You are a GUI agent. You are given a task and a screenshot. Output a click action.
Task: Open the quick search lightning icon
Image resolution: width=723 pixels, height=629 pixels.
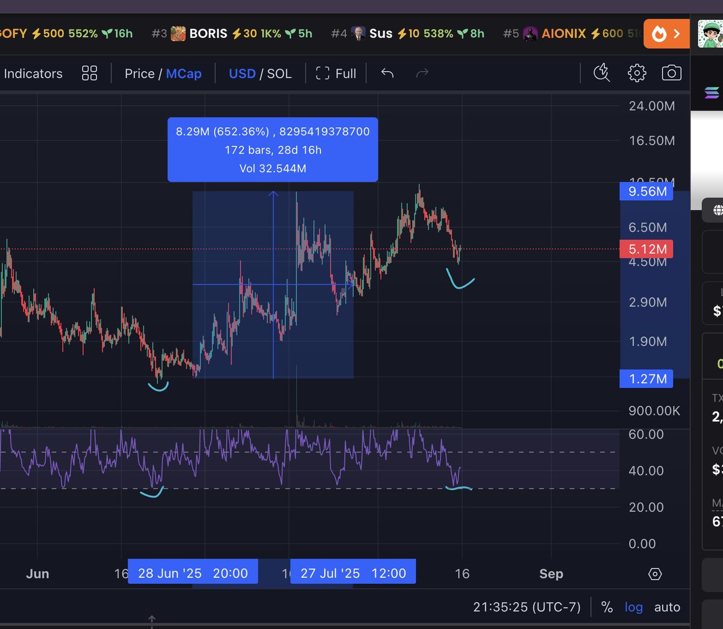(x=601, y=73)
